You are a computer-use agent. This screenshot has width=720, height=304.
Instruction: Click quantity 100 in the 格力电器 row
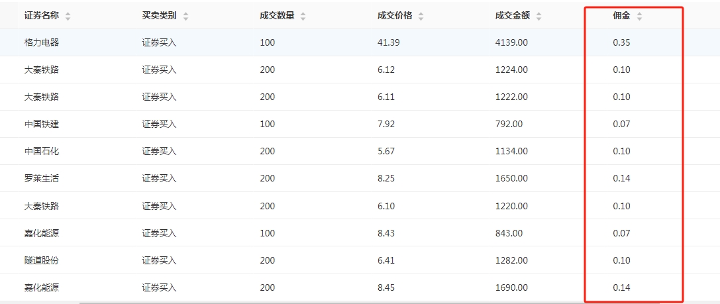tap(267, 42)
